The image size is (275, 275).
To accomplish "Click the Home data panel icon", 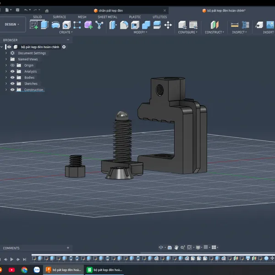I will coord(47,11).
